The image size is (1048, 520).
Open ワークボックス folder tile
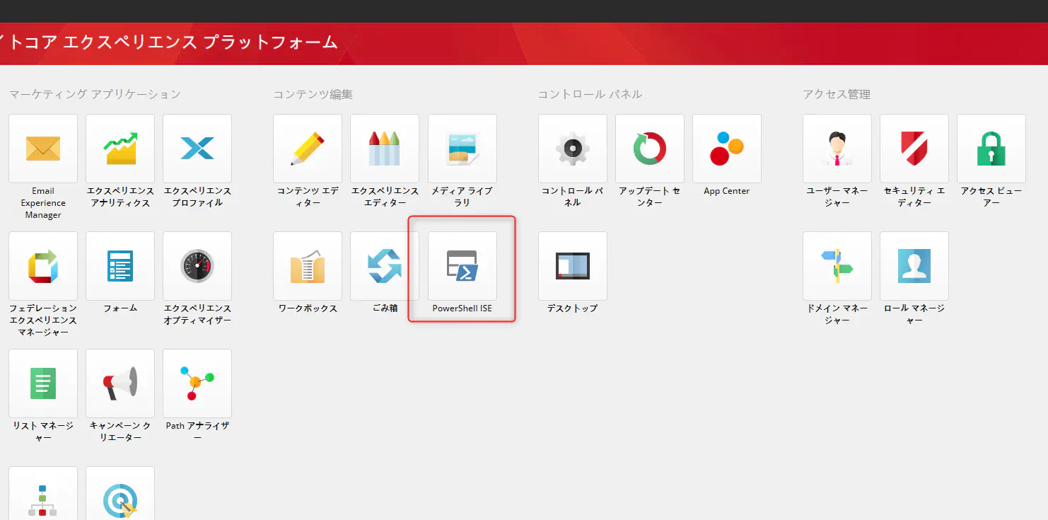point(308,266)
